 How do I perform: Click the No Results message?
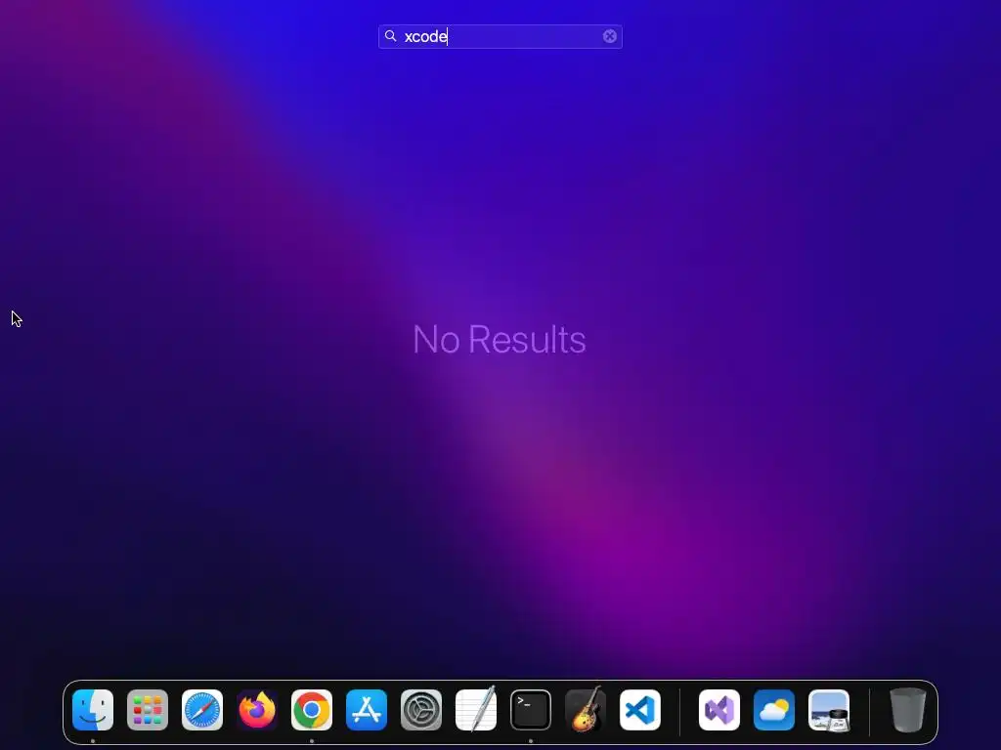click(x=500, y=339)
